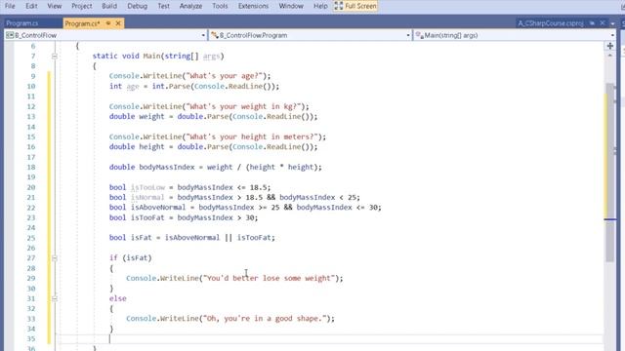Screen dimensions: 625x351
Task: Collapse the else block outline
Action: (55, 298)
